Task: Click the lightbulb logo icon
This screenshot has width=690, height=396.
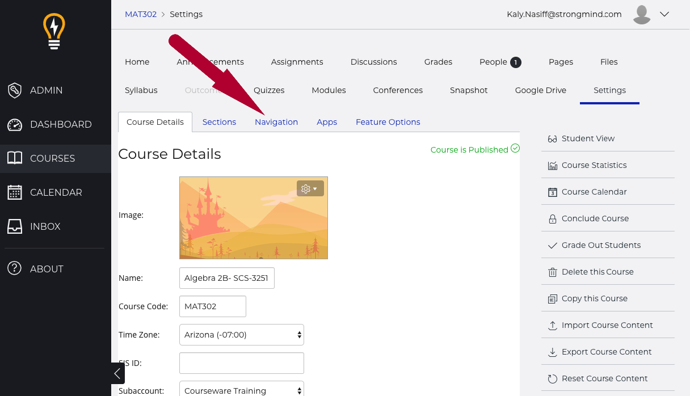Action: [x=54, y=31]
